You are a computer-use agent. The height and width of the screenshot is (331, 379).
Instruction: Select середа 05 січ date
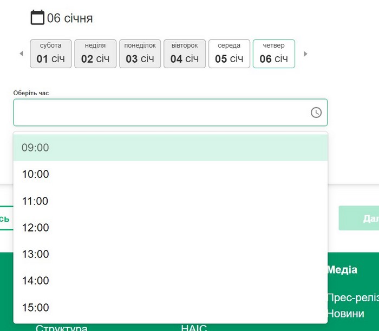tap(229, 54)
